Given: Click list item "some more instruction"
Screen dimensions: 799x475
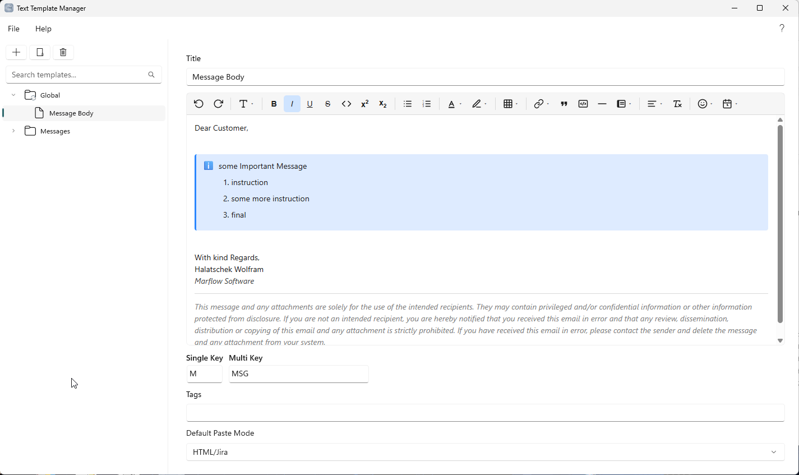Looking at the screenshot, I should (x=270, y=199).
